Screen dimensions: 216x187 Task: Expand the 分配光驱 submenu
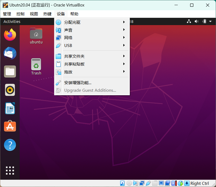click(x=124, y=22)
